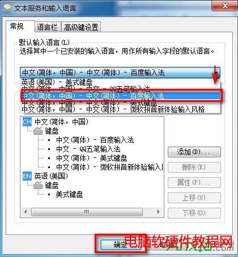Select 中文(简体) - 美式键盘 tree entry

[92, 158]
